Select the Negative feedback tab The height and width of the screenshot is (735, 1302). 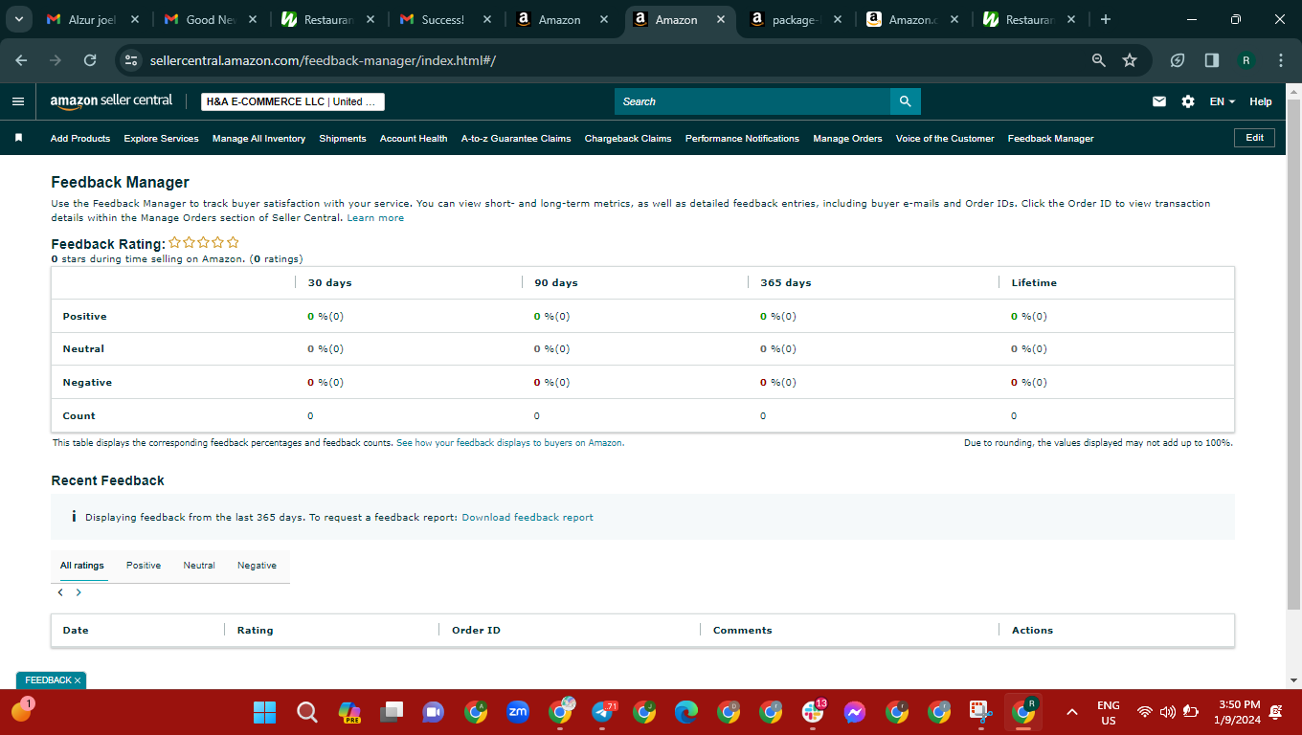[257, 566]
